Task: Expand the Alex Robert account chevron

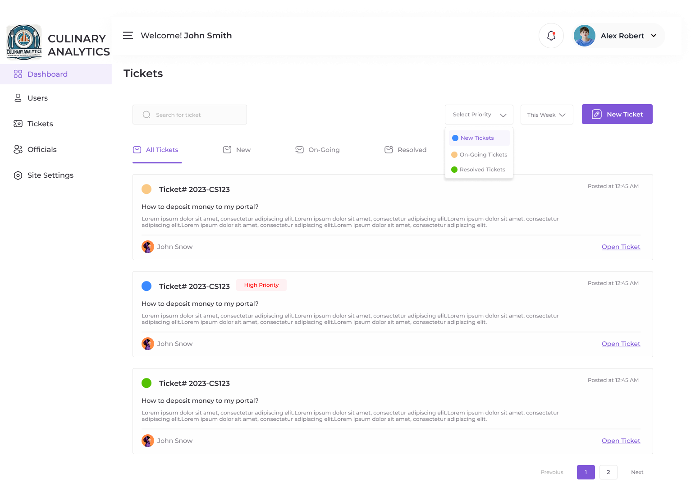Action: (654, 36)
